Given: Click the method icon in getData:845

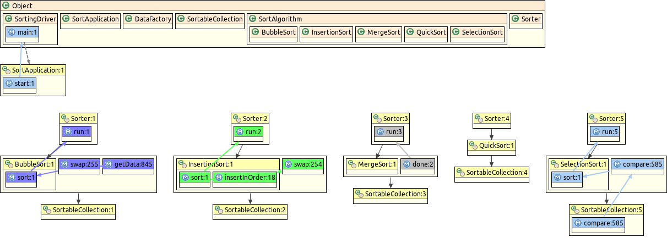Looking at the screenshot, I should (x=109, y=164).
